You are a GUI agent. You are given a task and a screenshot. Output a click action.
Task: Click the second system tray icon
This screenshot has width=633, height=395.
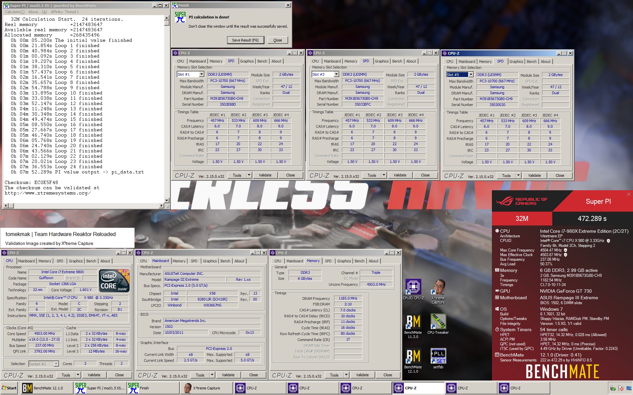[620, 388]
